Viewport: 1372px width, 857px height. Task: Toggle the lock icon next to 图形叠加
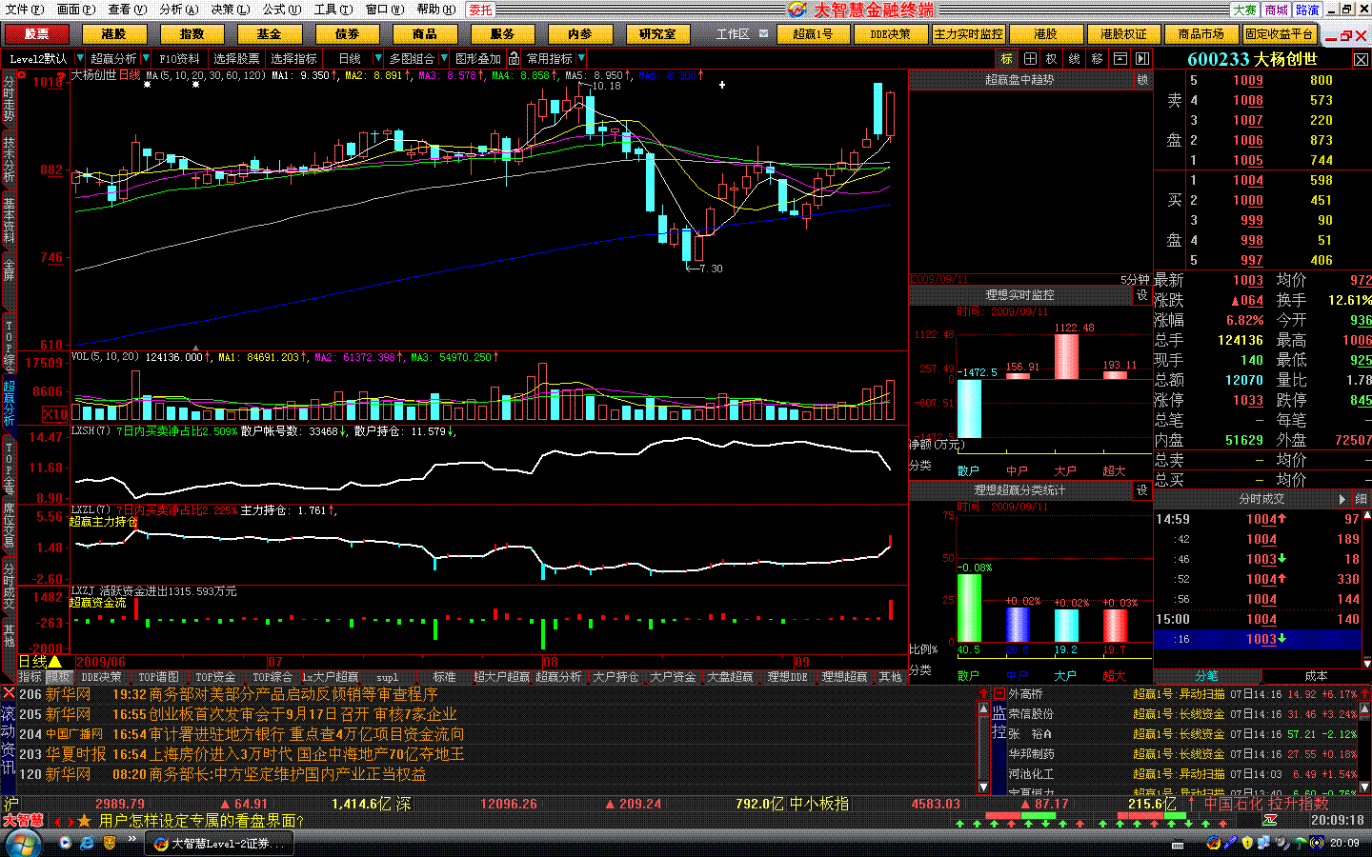click(x=514, y=59)
